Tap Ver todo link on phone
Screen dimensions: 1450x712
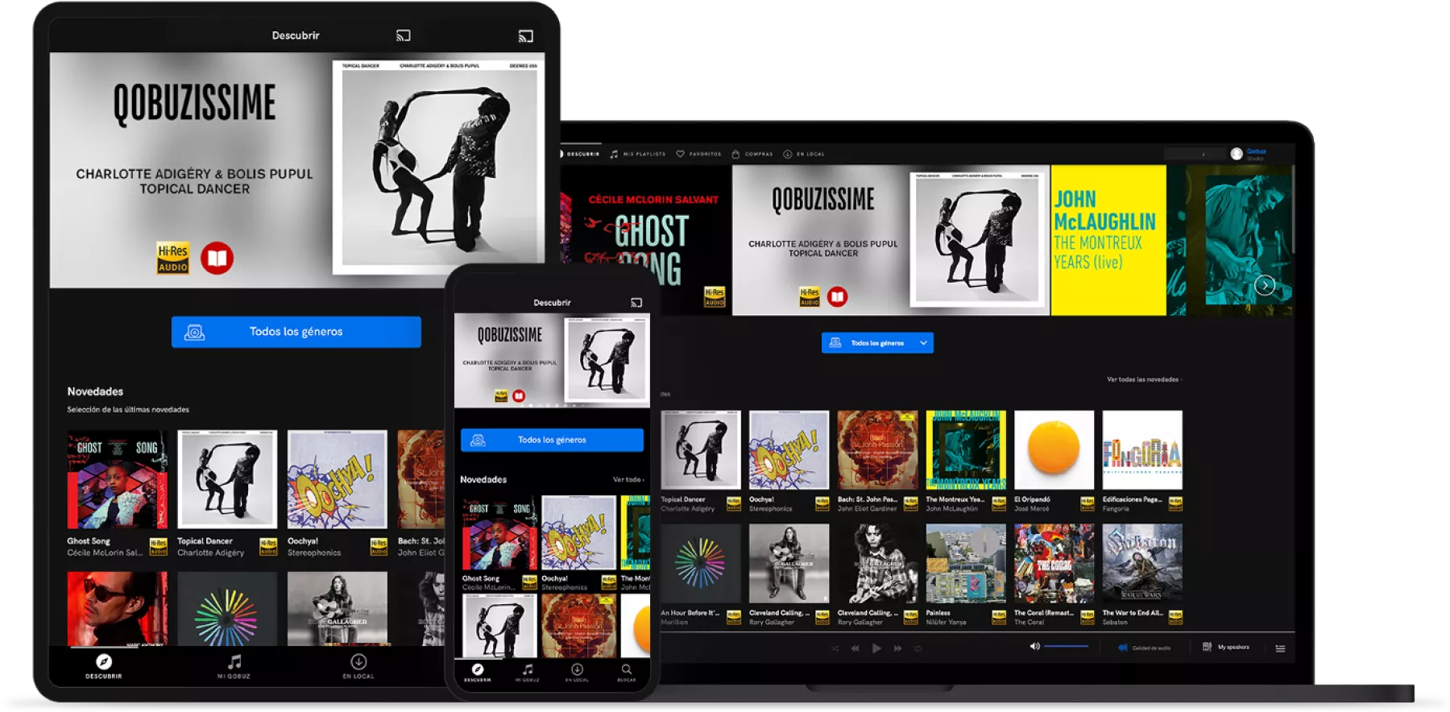pyautogui.click(x=628, y=480)
